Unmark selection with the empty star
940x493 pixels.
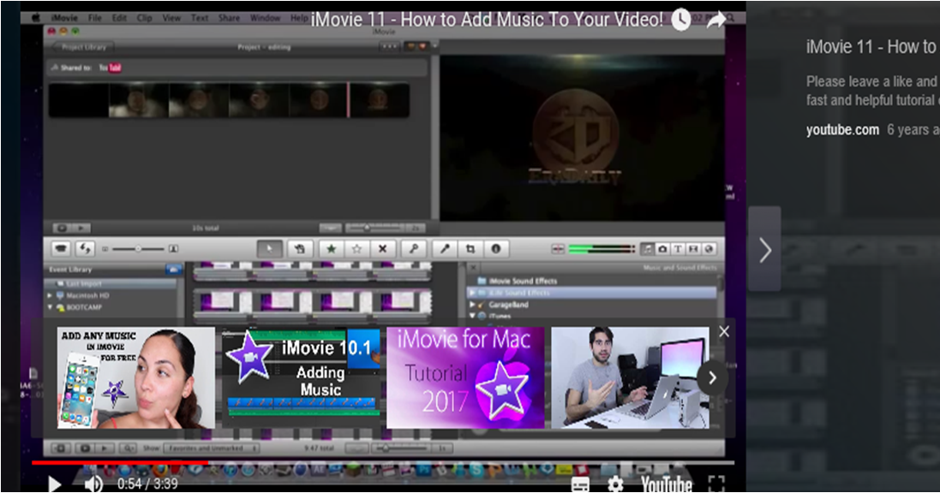tap(356, 248)
